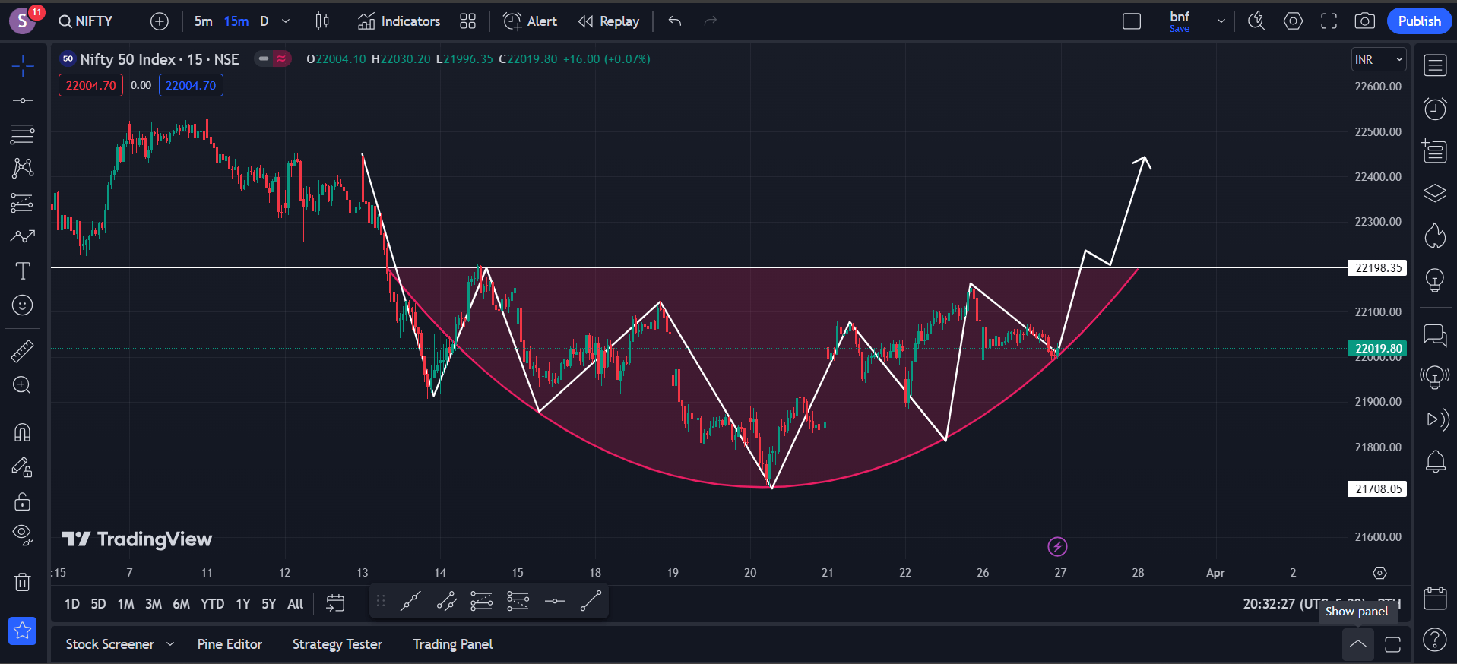Select the forecasting and measurement tools
This screenshot has height=664, width=1457.
23,203
